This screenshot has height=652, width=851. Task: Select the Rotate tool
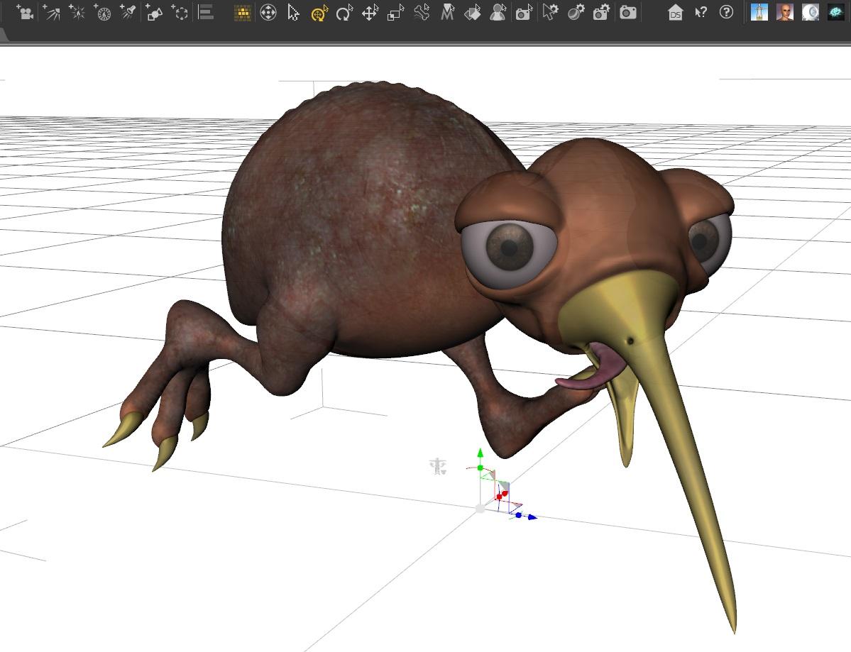(x=344, y=12)
